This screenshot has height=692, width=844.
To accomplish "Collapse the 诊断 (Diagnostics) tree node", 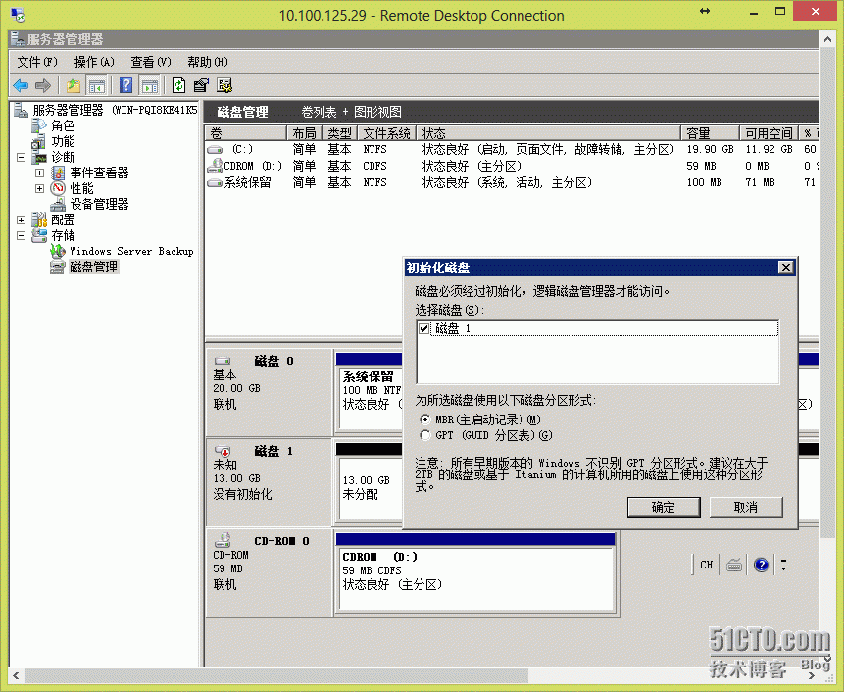I will tap(21, 157).
